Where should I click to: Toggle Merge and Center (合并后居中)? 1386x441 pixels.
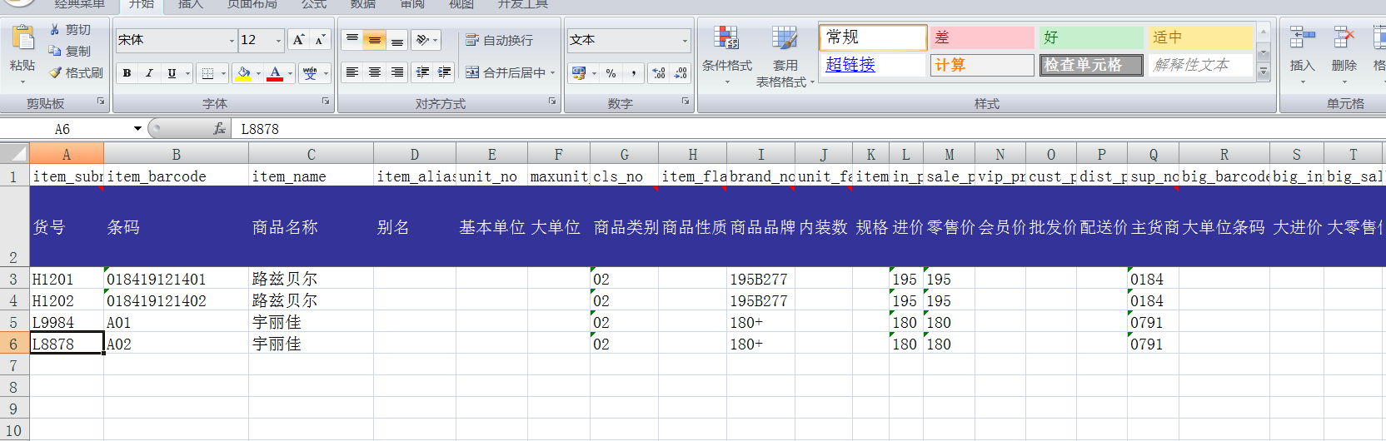(x=506, y=72)
